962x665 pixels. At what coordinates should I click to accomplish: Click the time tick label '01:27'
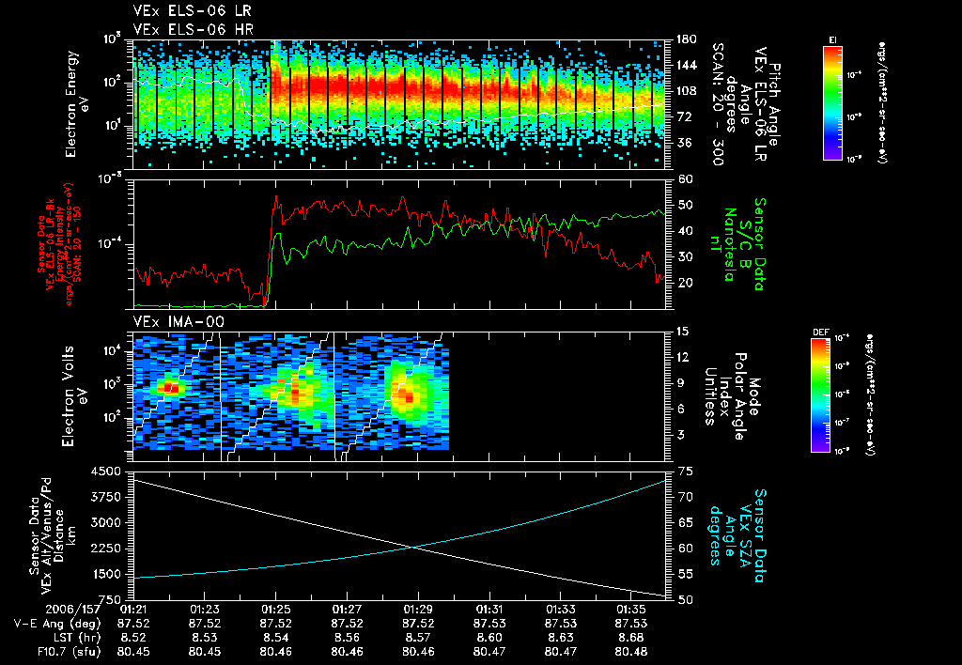(347, 610)
